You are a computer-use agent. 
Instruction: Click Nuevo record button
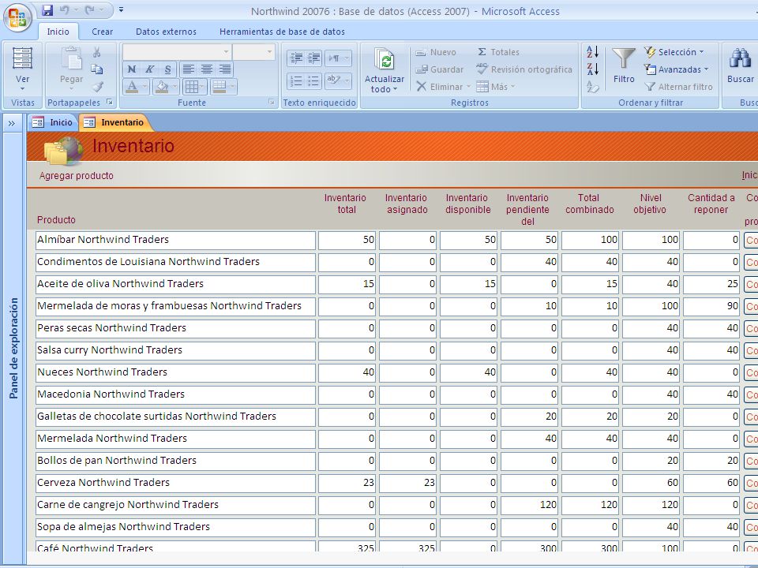tap(436, 52)
